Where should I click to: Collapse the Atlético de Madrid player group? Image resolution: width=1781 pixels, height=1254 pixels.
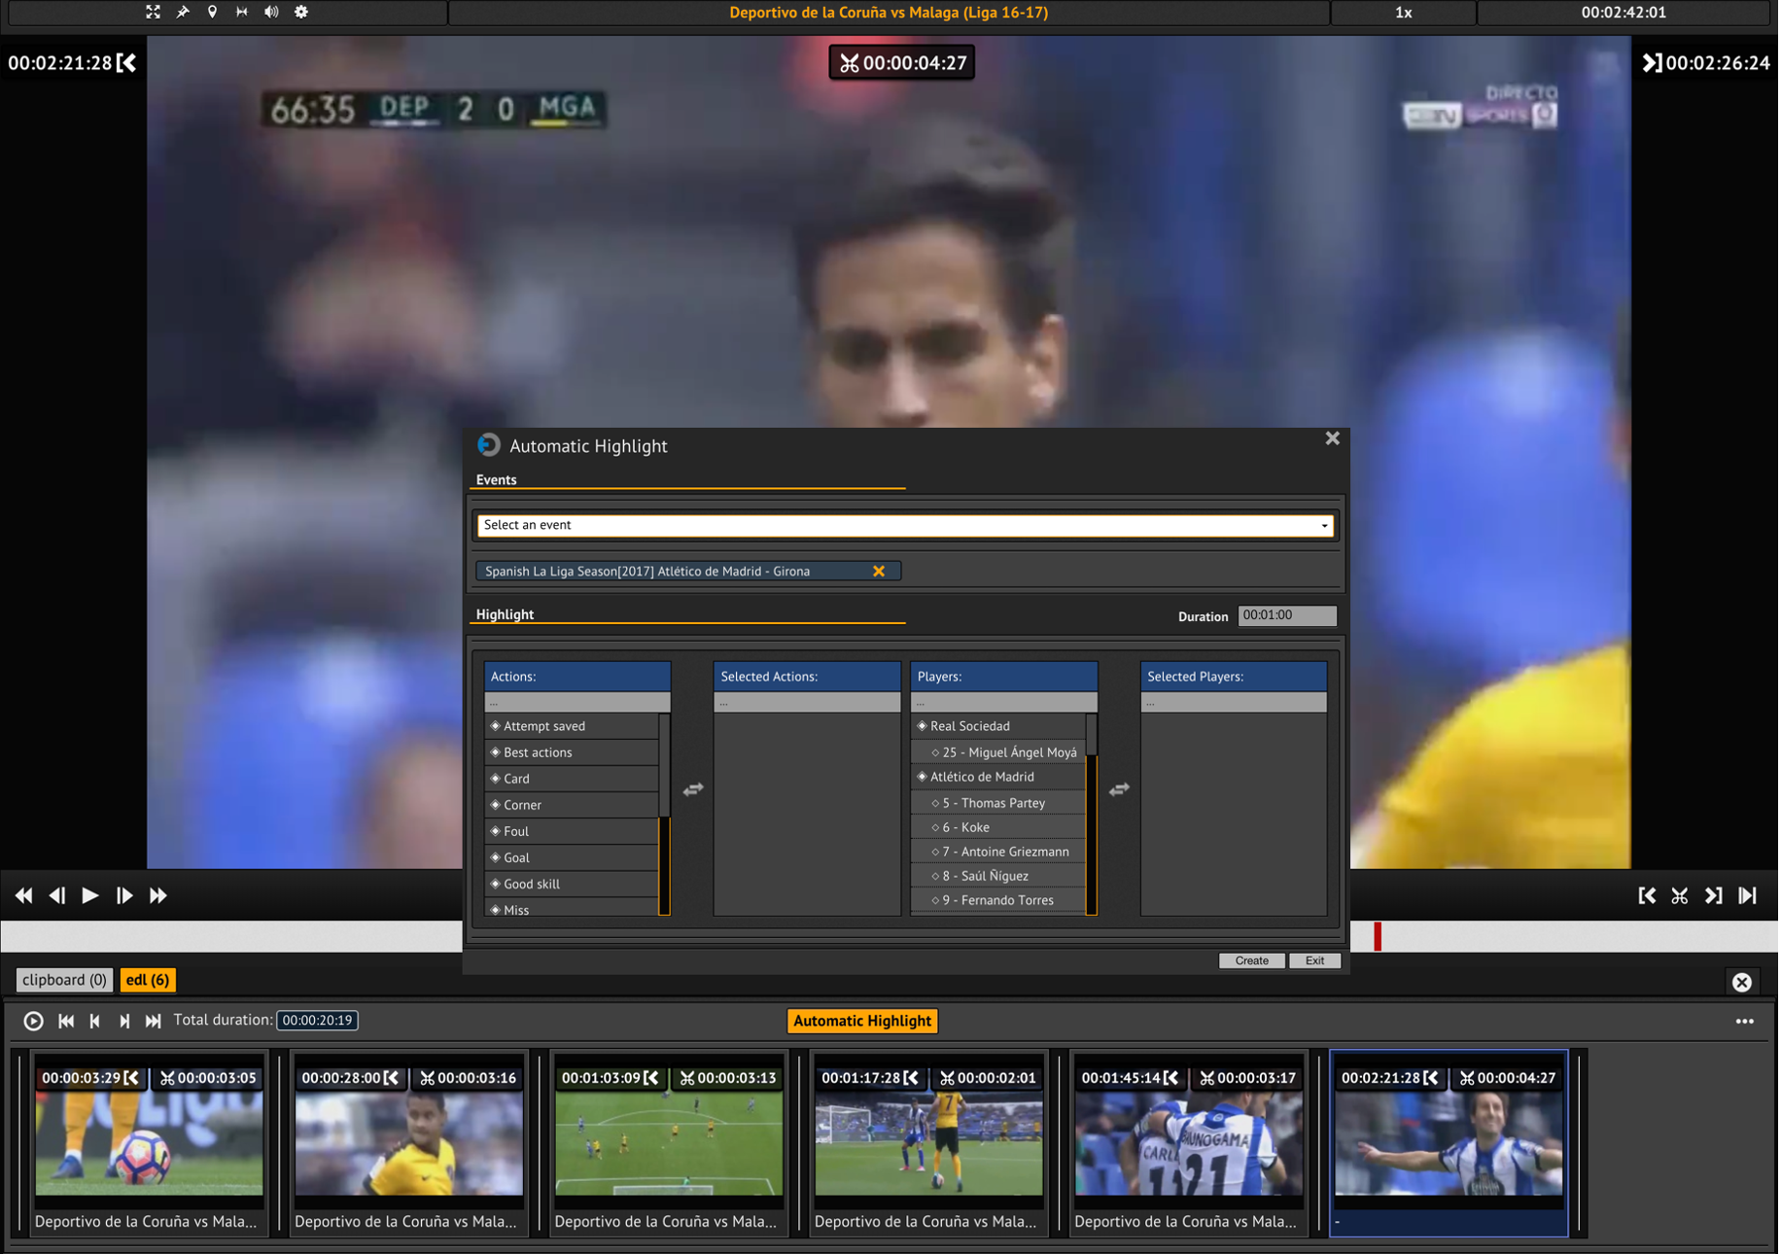click(922, 777)
